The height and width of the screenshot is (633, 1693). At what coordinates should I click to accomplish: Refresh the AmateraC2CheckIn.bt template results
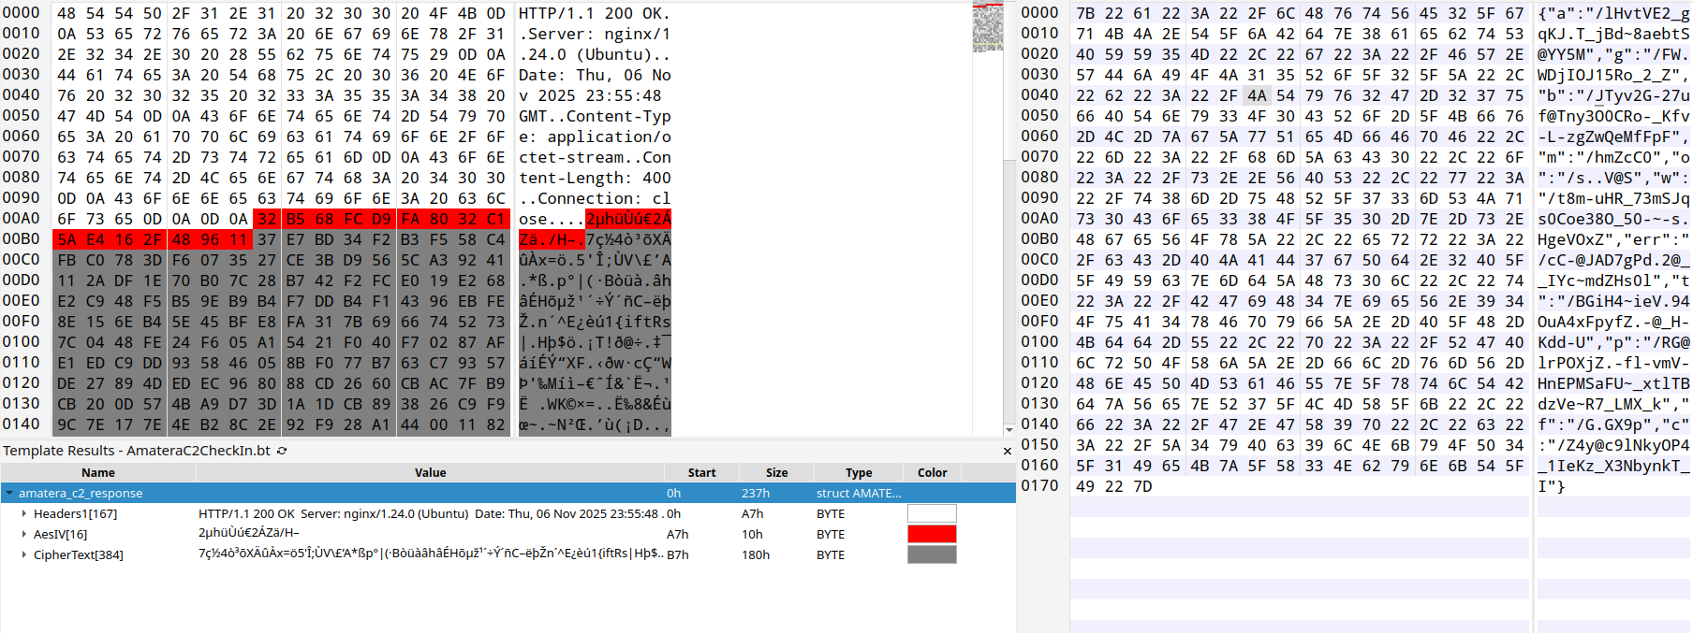(x=282, y=451)
